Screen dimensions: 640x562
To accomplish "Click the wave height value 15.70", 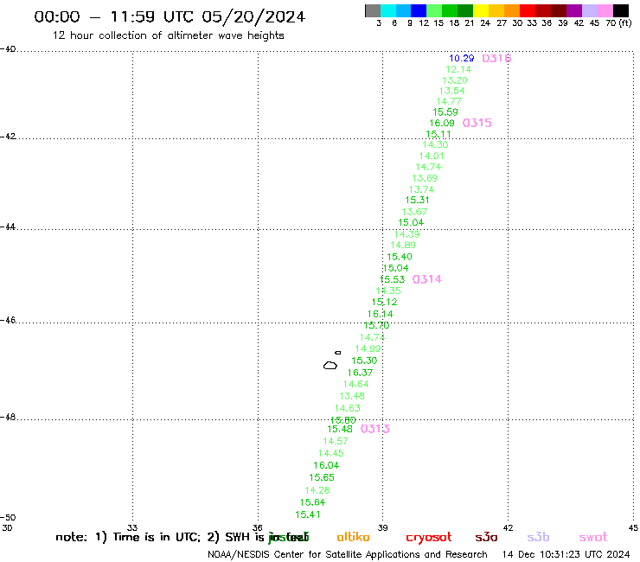I will [x=377, y=325].
